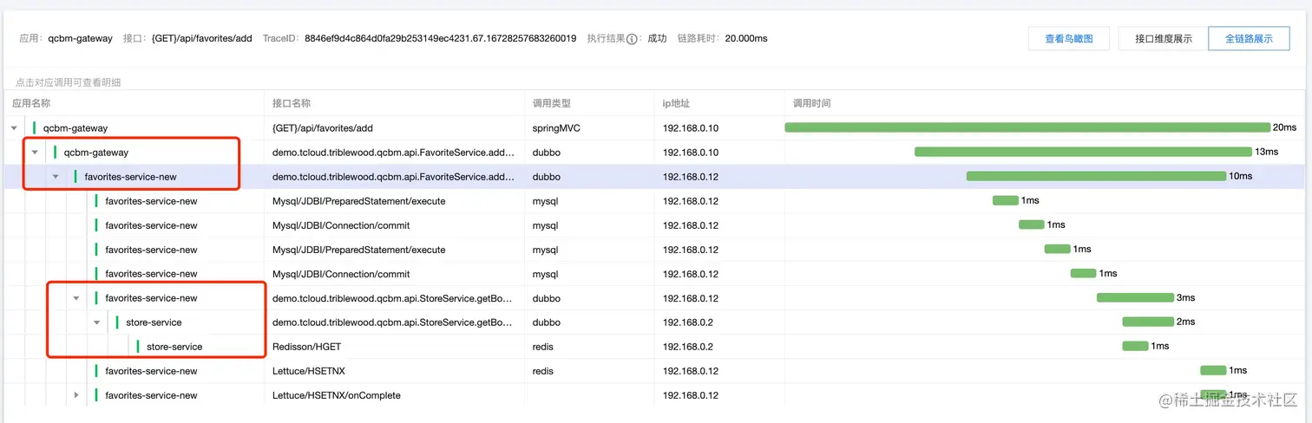Image resolution: width=1312 pixels, height=423 pixels.
Task: Click the ip地址 column header
Action: pos(676,103)
